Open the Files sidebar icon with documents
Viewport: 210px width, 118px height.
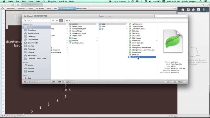[193, 10]
